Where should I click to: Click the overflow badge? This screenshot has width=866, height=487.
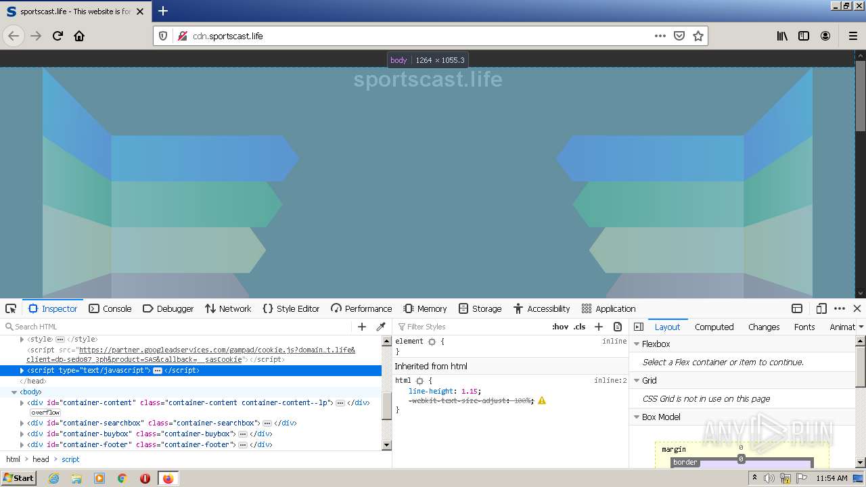45,413
